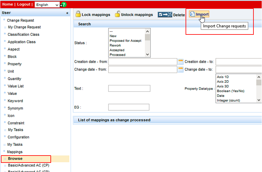The height and width of the screenshot is (172, 262).
Task: Select Browse in the sidebar
Action: tap(15, 159)
